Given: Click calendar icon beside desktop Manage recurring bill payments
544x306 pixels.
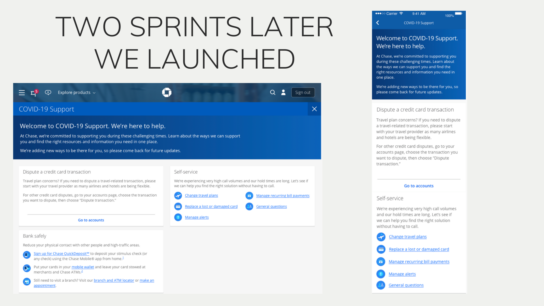Looking at the screenshot, I should click(x=249, y=195).
